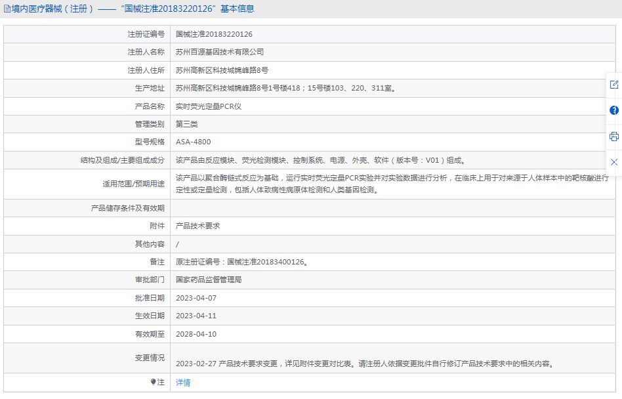The image size is (622, 399).
Task: Select remark 原注册证编号：国械注准20183400126
Action: coord(241,262)
